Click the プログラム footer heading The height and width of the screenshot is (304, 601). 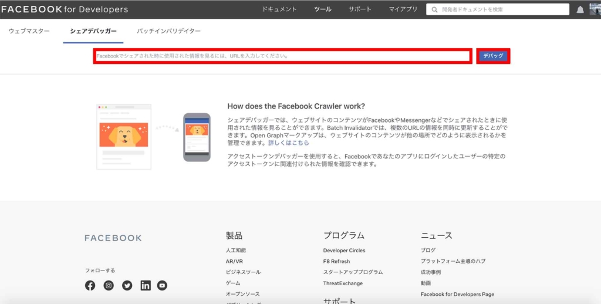point(344,235)
